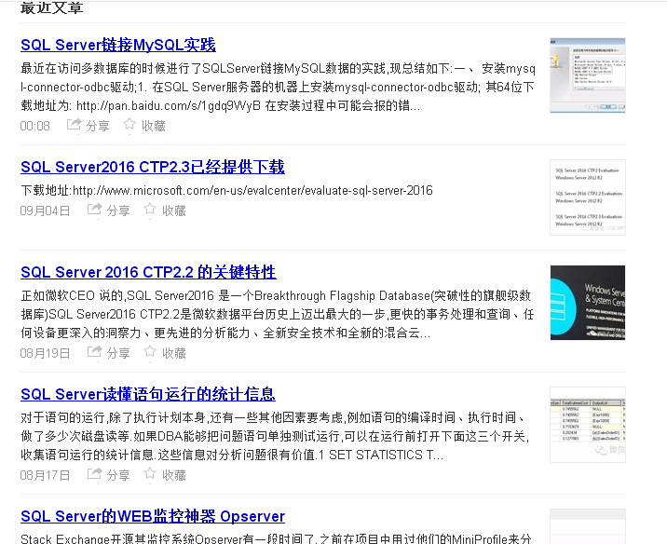Click 分享 label under CTP2.3 article

click(x=118, y=211)
